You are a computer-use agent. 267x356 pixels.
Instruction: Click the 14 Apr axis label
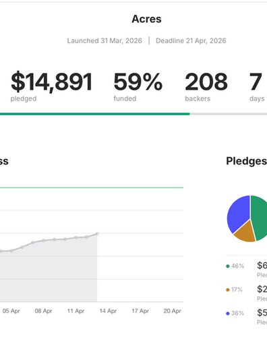(108, 311)
